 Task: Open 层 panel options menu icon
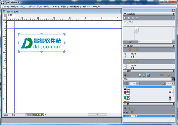174,104
